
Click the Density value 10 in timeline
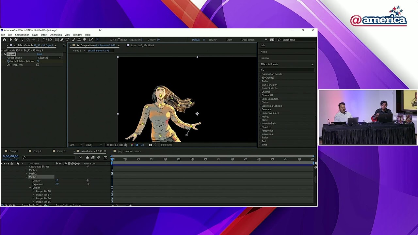pos(56,180)
